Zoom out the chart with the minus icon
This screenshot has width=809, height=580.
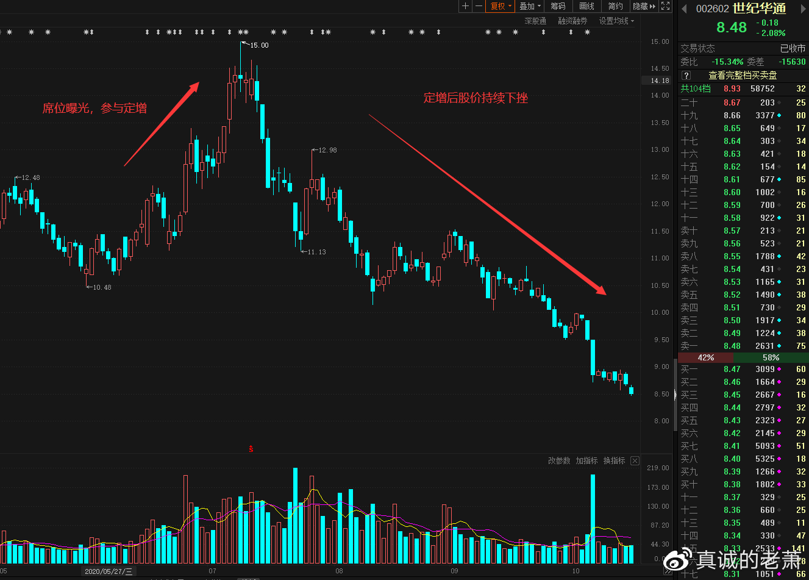(479, 6)
